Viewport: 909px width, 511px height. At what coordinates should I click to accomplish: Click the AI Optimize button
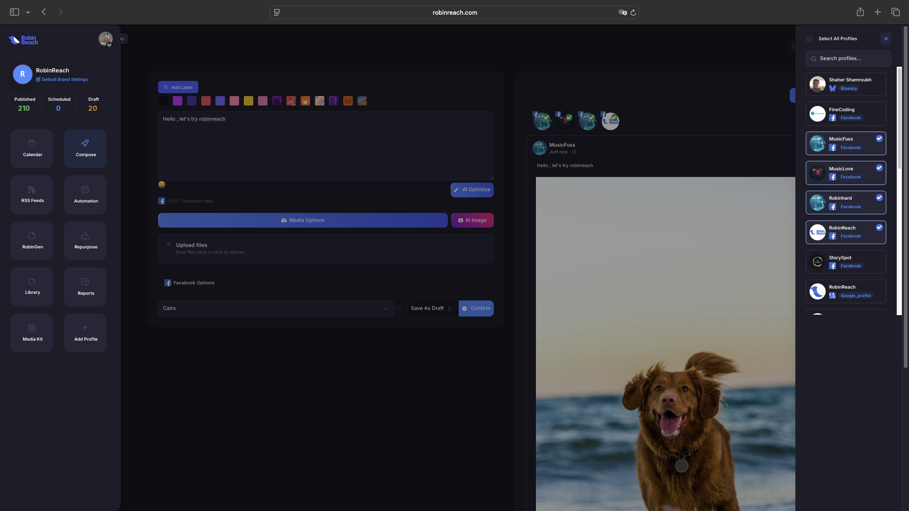(x=472, y=190)
